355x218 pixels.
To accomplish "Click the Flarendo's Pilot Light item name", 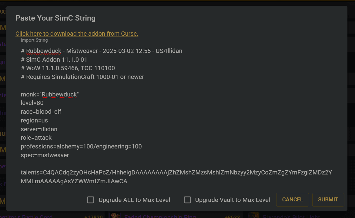I will [x=291, y=216].
